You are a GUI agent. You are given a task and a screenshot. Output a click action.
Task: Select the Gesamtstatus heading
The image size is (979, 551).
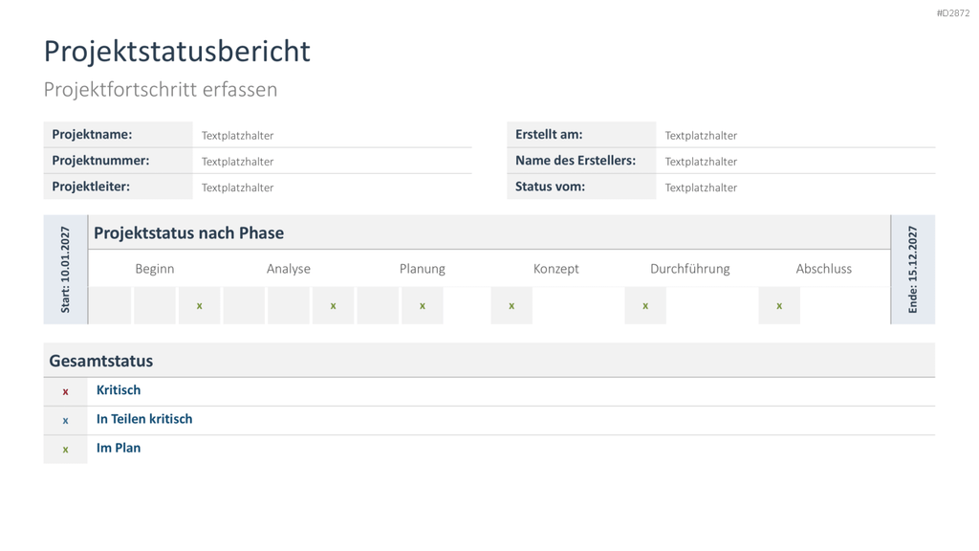[x=101, y=361]
